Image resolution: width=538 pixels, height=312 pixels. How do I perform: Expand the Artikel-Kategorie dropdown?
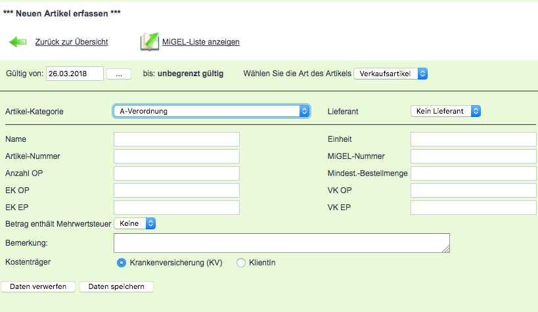(x=211, y=111)
